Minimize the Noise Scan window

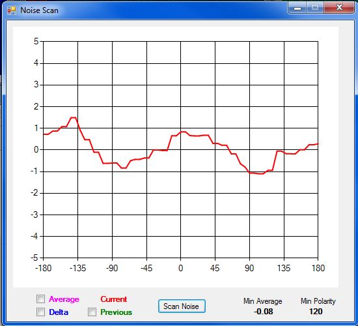click(297, 8)
